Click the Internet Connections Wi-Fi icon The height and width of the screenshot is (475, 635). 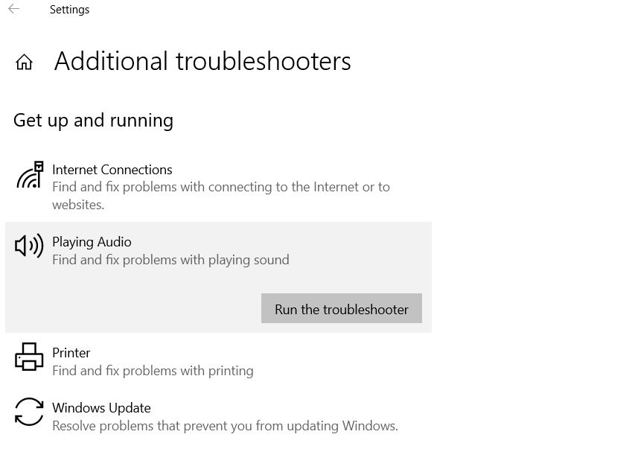coord(30,174)
